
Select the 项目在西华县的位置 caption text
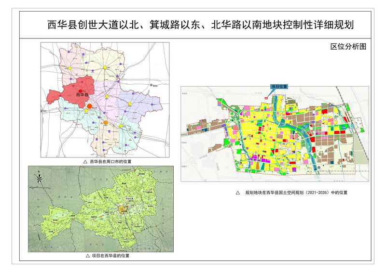(110, 256)
